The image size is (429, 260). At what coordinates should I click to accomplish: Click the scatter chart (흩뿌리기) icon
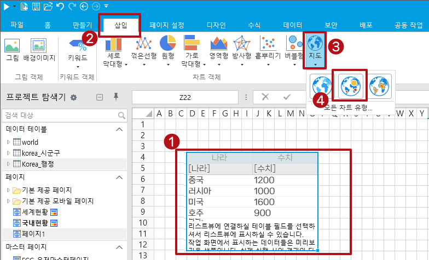coord(268,45)
